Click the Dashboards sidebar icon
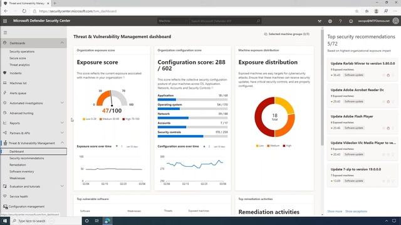Viewport: 401px width, 225px height. point(5,43)
